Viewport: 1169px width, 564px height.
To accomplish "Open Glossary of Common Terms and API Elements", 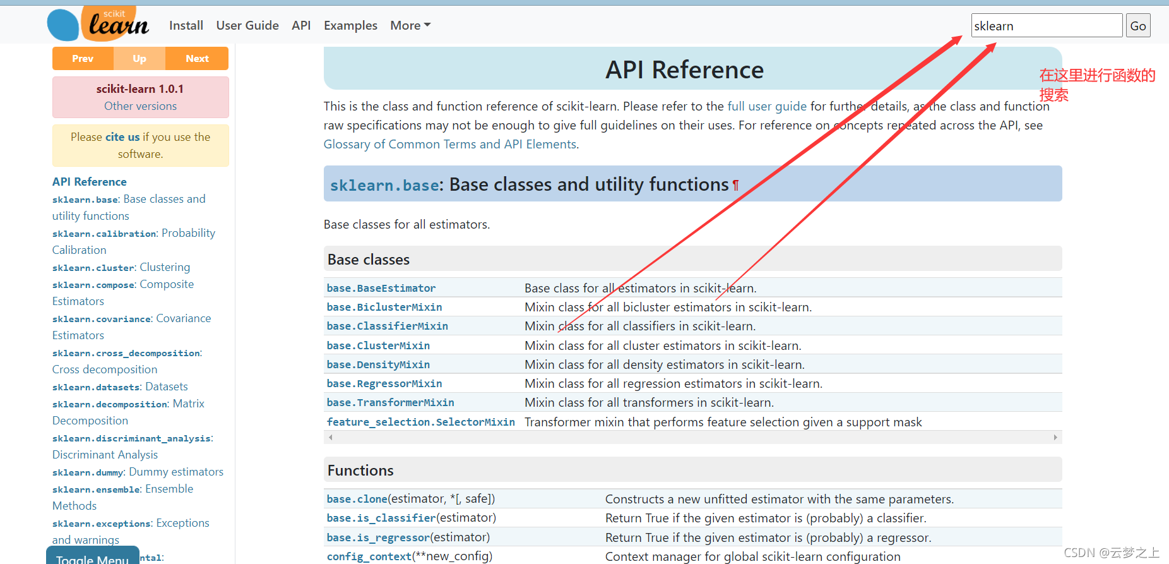I will tap(450, 144).
